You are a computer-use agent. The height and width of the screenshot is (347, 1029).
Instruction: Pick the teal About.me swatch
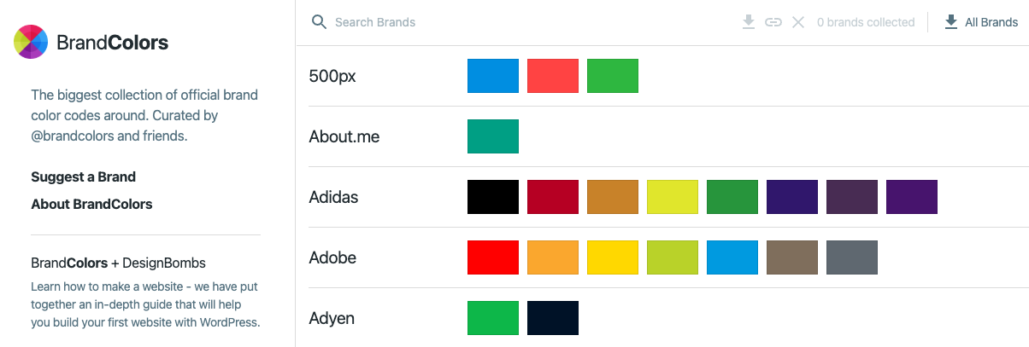click(x=493, y=136)
